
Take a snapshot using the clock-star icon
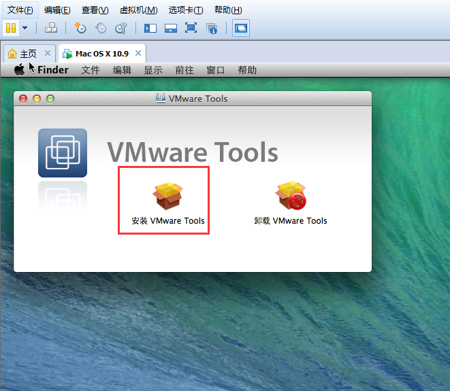pyautogui.click(x=80, y=28)
